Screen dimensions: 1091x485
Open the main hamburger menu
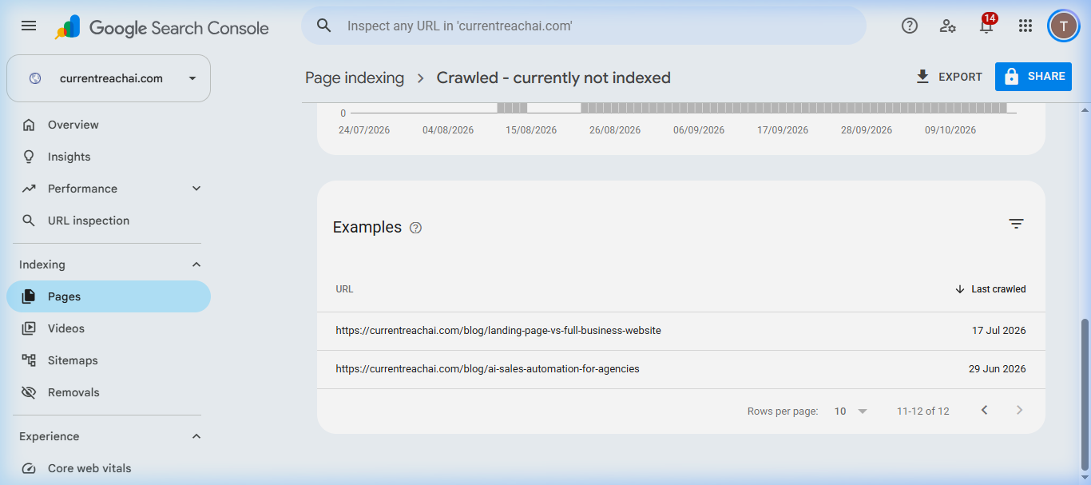pos(29,26)
